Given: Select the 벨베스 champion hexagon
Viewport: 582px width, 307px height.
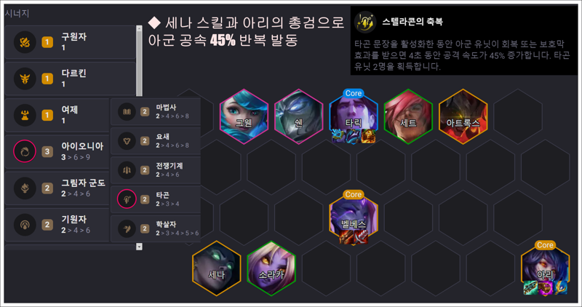Looking at the screenshot, I should click(354, 218).
